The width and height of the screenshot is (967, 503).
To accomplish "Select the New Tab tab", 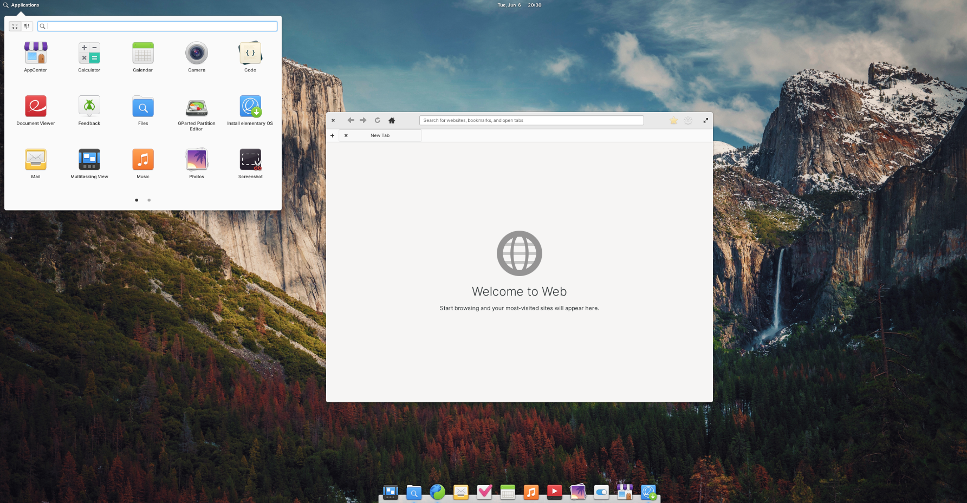I will click(380, 135).
